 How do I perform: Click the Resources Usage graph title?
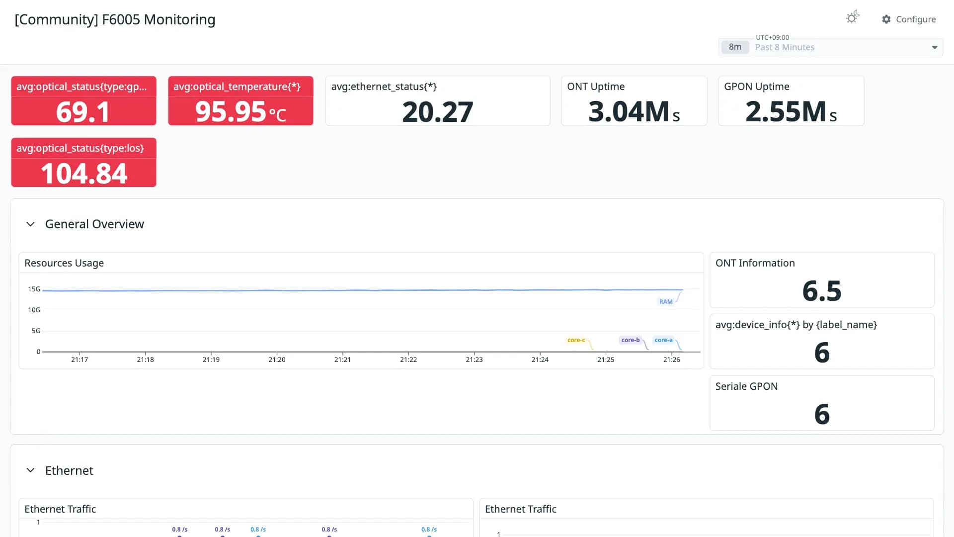pos(64,263)
